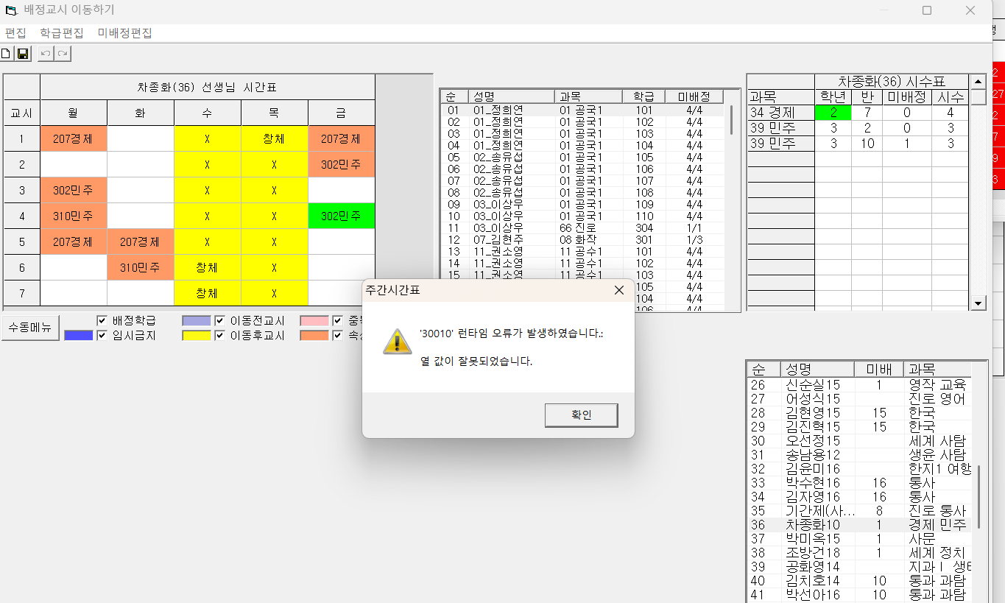
Task: Click the blue 임시금지 color swatch
Action: tap(79, 336)
